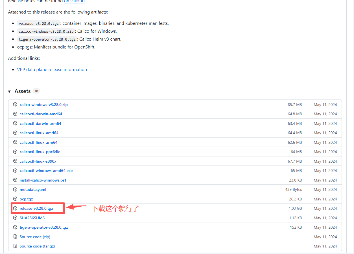Click package icon beside calicoctl-linux-s390x

pos(15,161)
